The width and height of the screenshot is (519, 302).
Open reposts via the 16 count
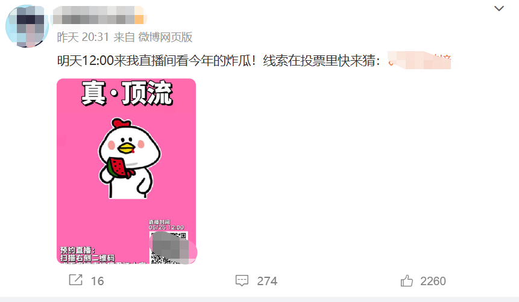point(97,281)
